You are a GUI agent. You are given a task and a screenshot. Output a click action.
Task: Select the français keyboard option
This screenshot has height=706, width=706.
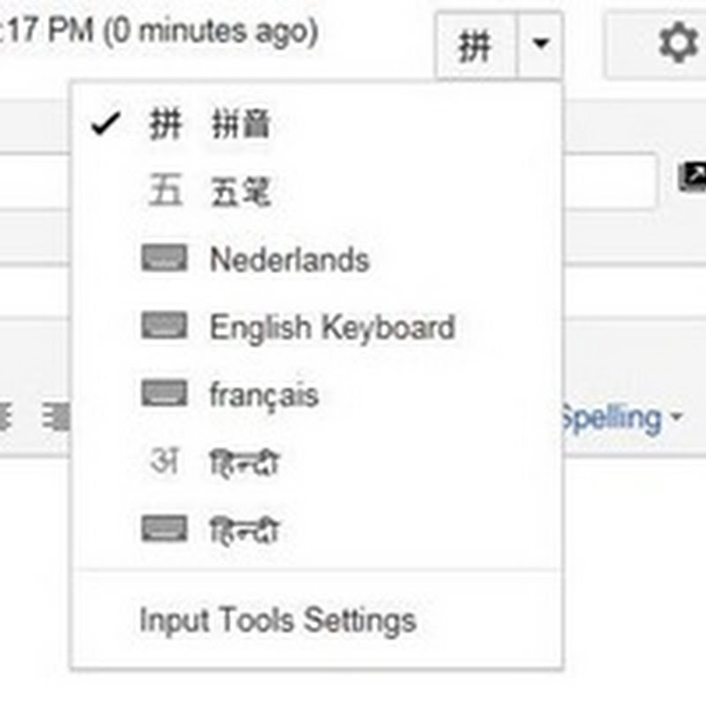coord(263,394)
